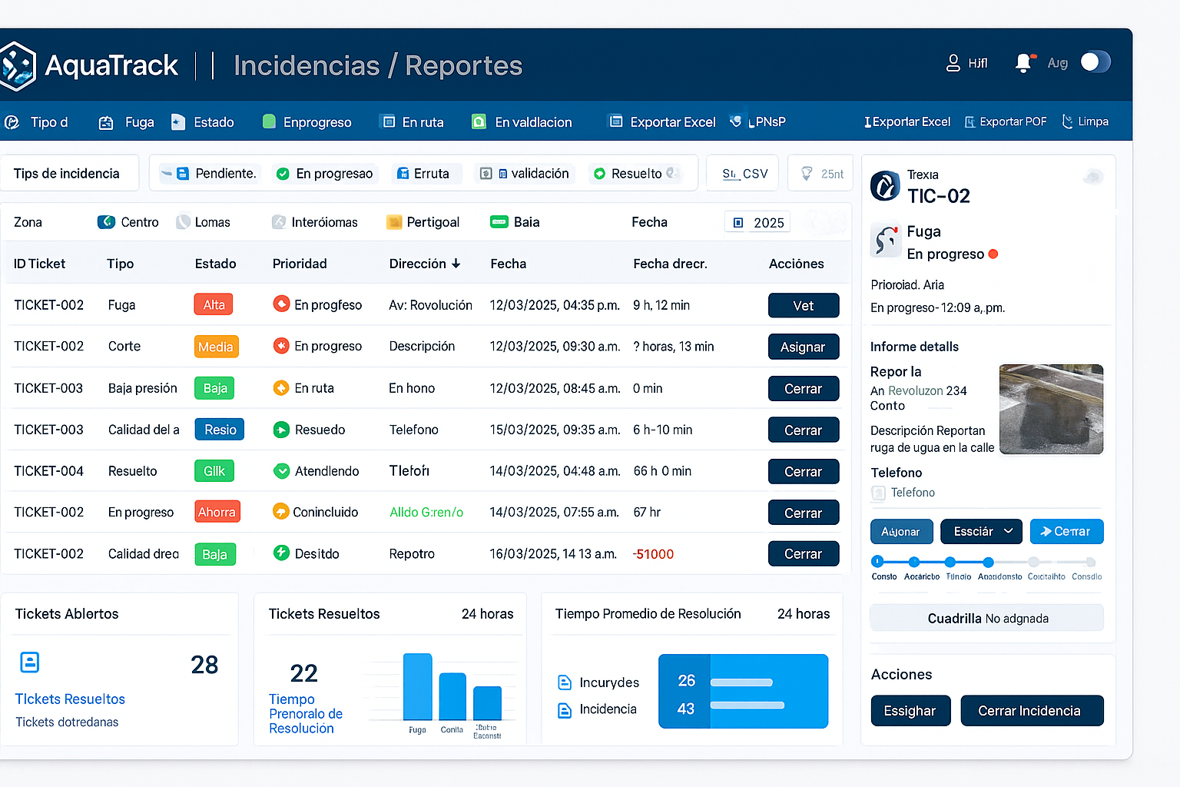Click the user profile icon

pos(953,63)
